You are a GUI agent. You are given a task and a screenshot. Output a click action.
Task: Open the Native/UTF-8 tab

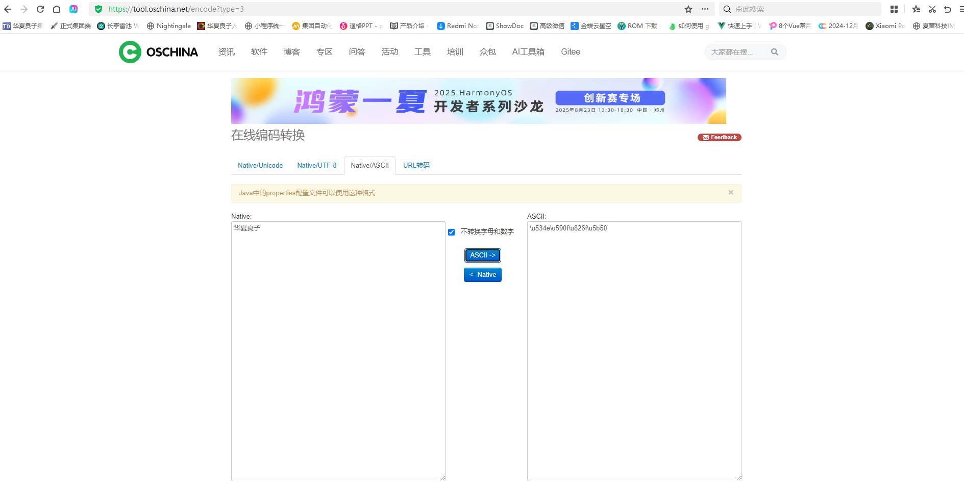pyautogui.click(x=316, y=166)
